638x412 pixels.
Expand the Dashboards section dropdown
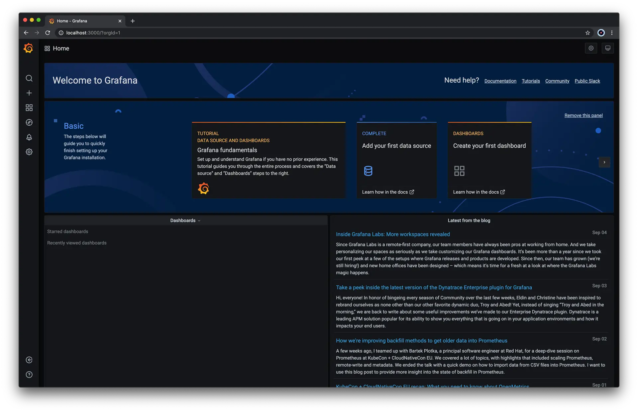click(x=185, y=220)
